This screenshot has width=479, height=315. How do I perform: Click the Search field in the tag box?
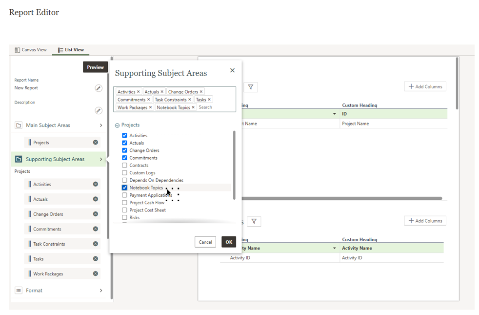[215, 107]
